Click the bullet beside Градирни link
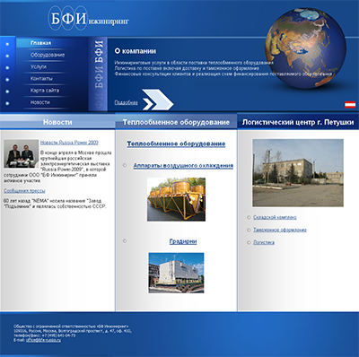The image size is (359, 357). click(125, 241)
